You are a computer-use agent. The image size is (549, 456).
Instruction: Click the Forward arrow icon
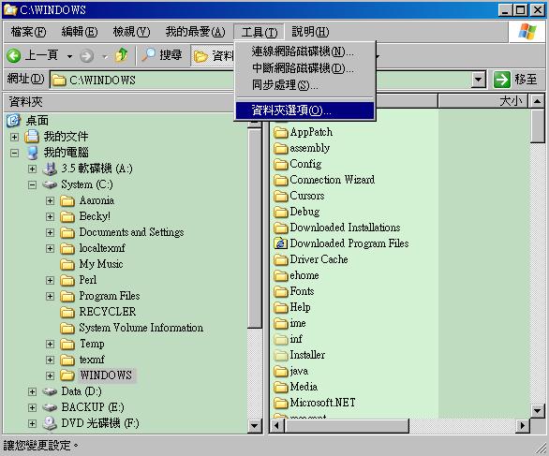86,56
